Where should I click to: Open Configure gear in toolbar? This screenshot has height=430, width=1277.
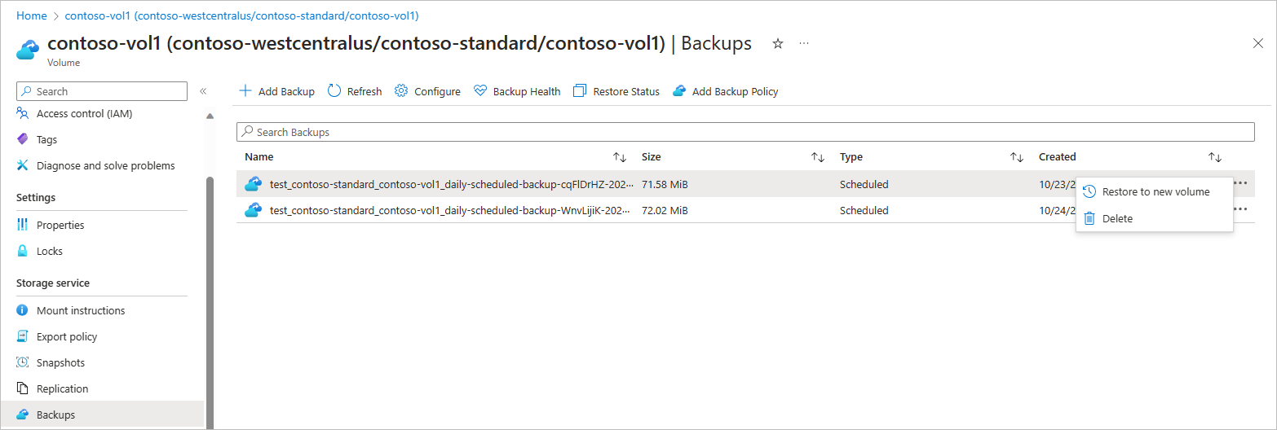[401, 91]
